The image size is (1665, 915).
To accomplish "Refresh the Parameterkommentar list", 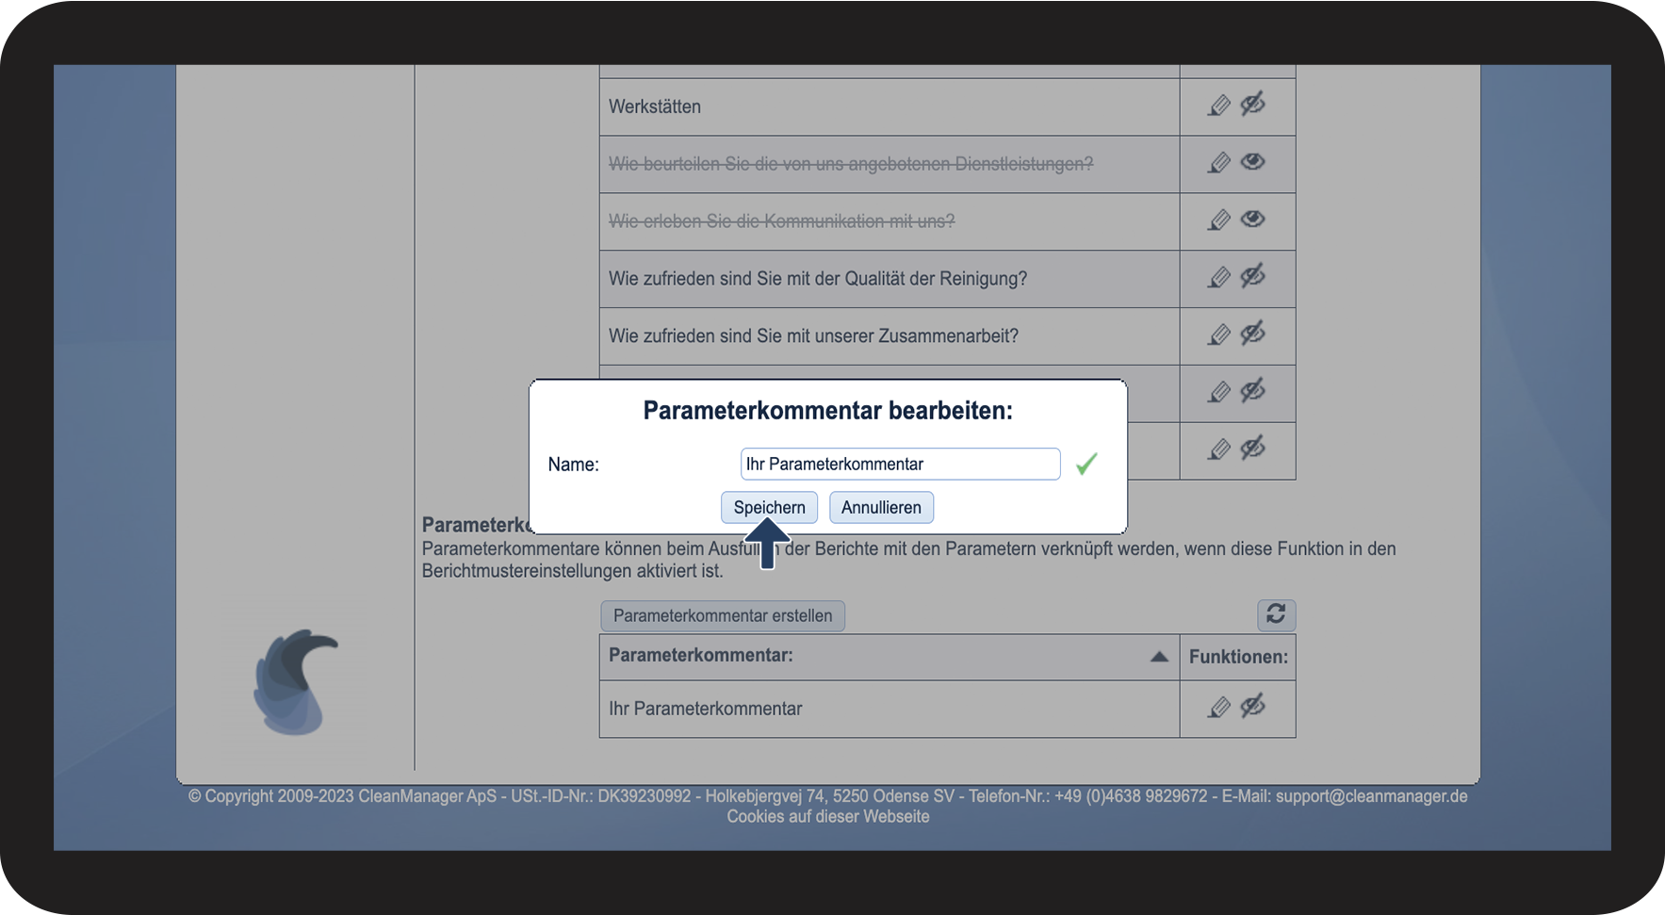I will (x=1276, y=614).
